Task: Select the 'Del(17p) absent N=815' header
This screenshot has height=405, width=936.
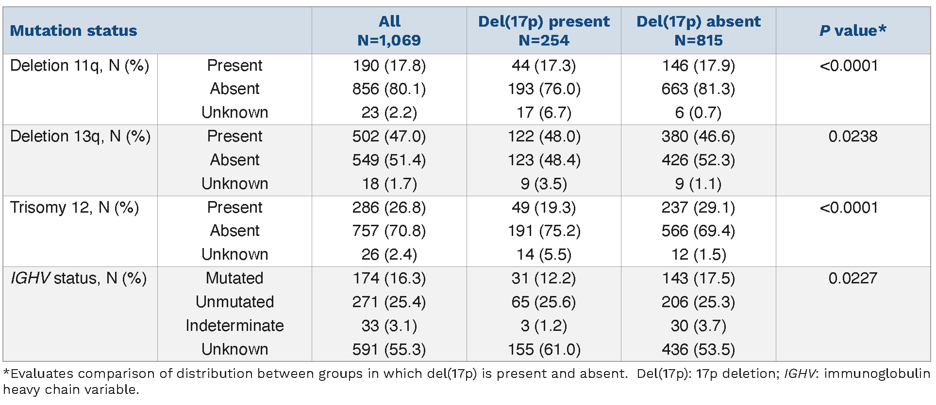Action: (x=698, y=31)
